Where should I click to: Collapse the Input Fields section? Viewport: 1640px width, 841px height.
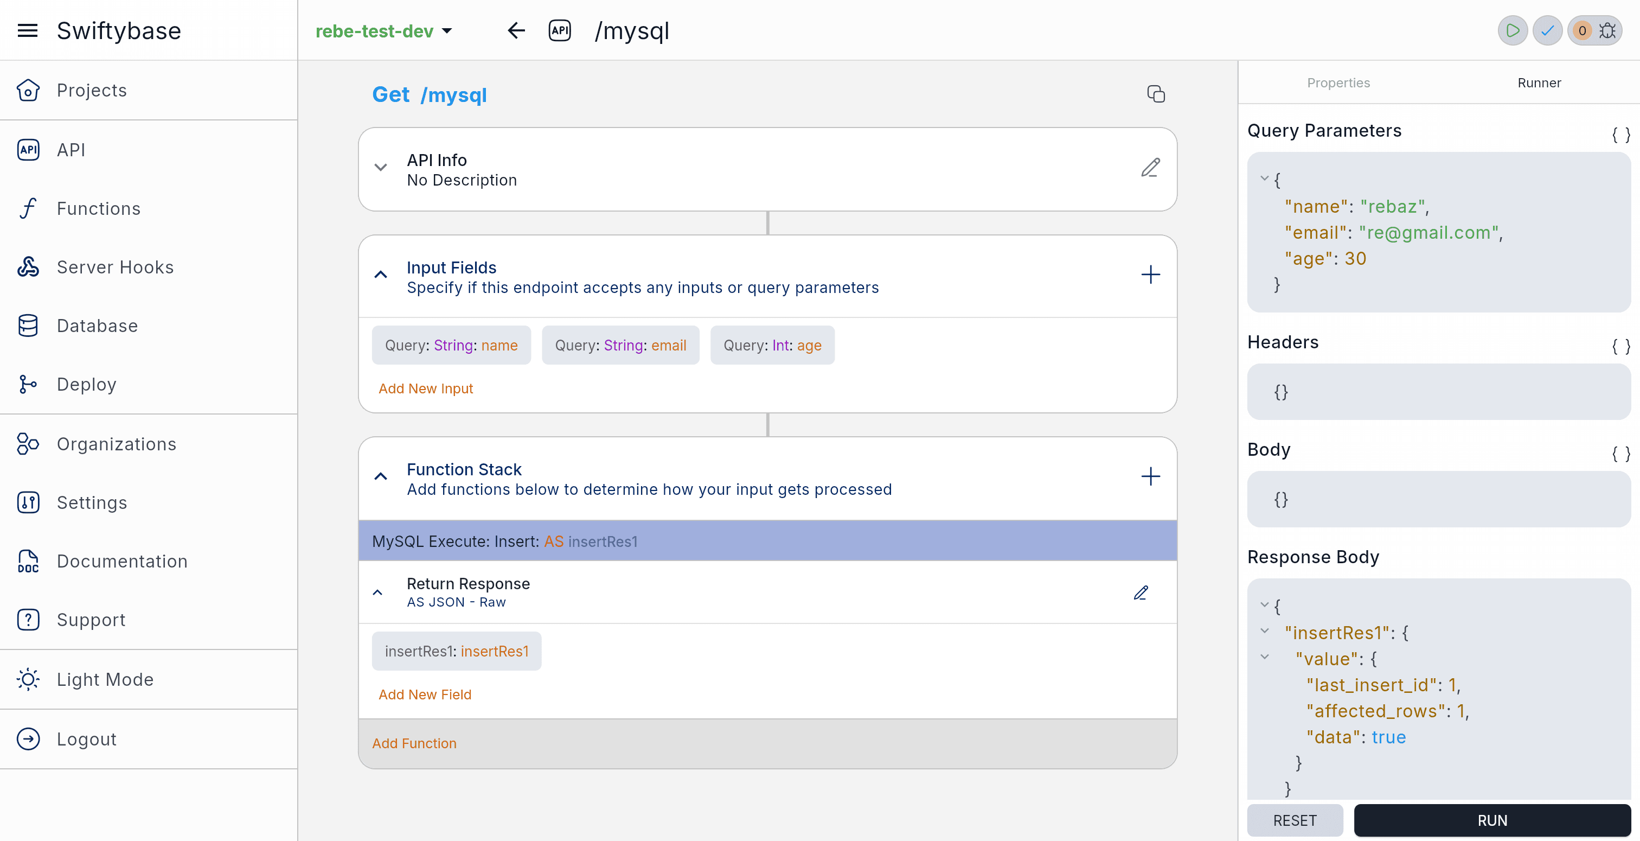point(381,275)
